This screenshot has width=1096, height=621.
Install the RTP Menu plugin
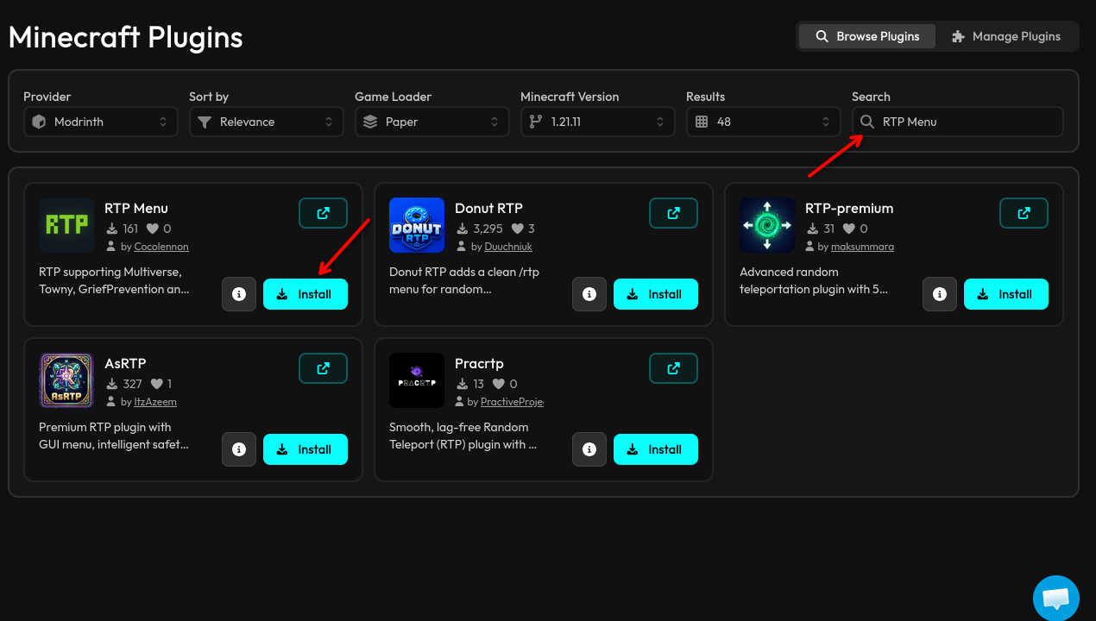305,294
